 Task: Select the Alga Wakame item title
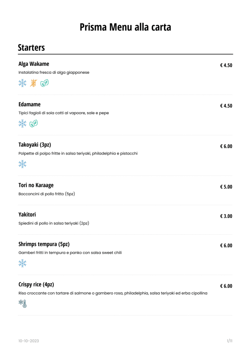(x=34, y=64)
